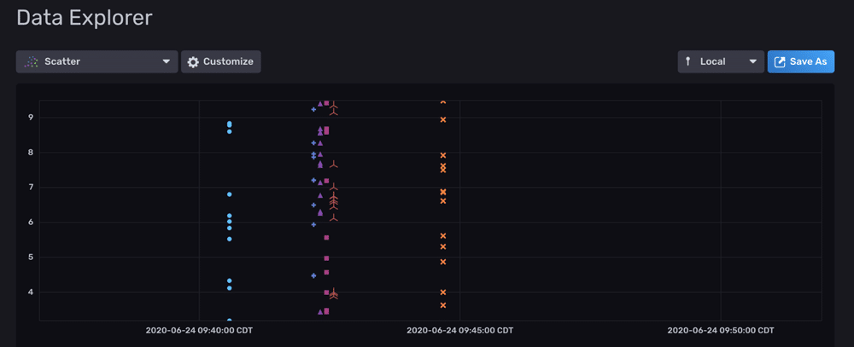This screenshot has width=854, height=347.
Task: Click the Save As export icon
Action: [780, 61]
